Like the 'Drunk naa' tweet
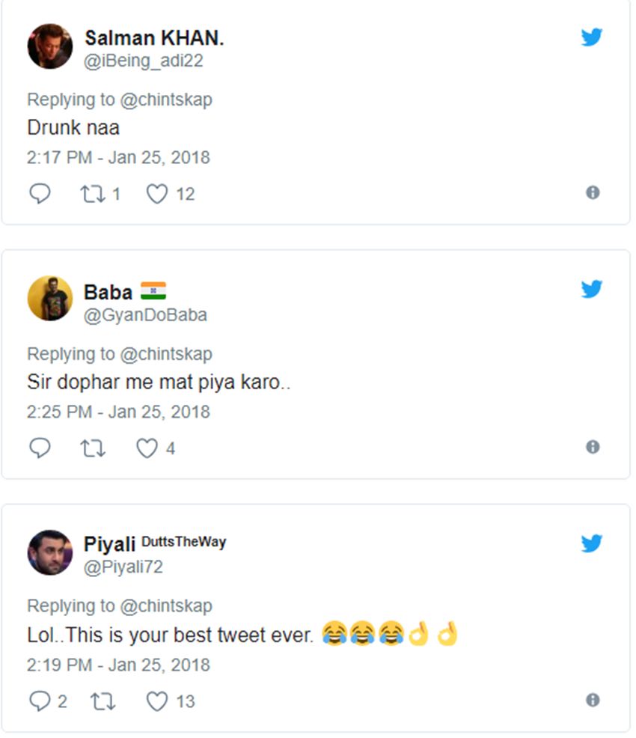 pyautogui.click(x=156, y=194)
